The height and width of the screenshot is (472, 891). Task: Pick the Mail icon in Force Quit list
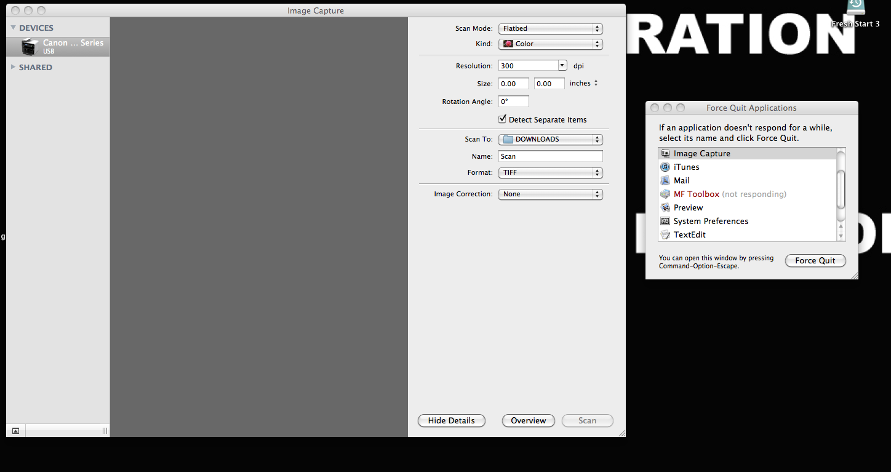tap(665, 181)
